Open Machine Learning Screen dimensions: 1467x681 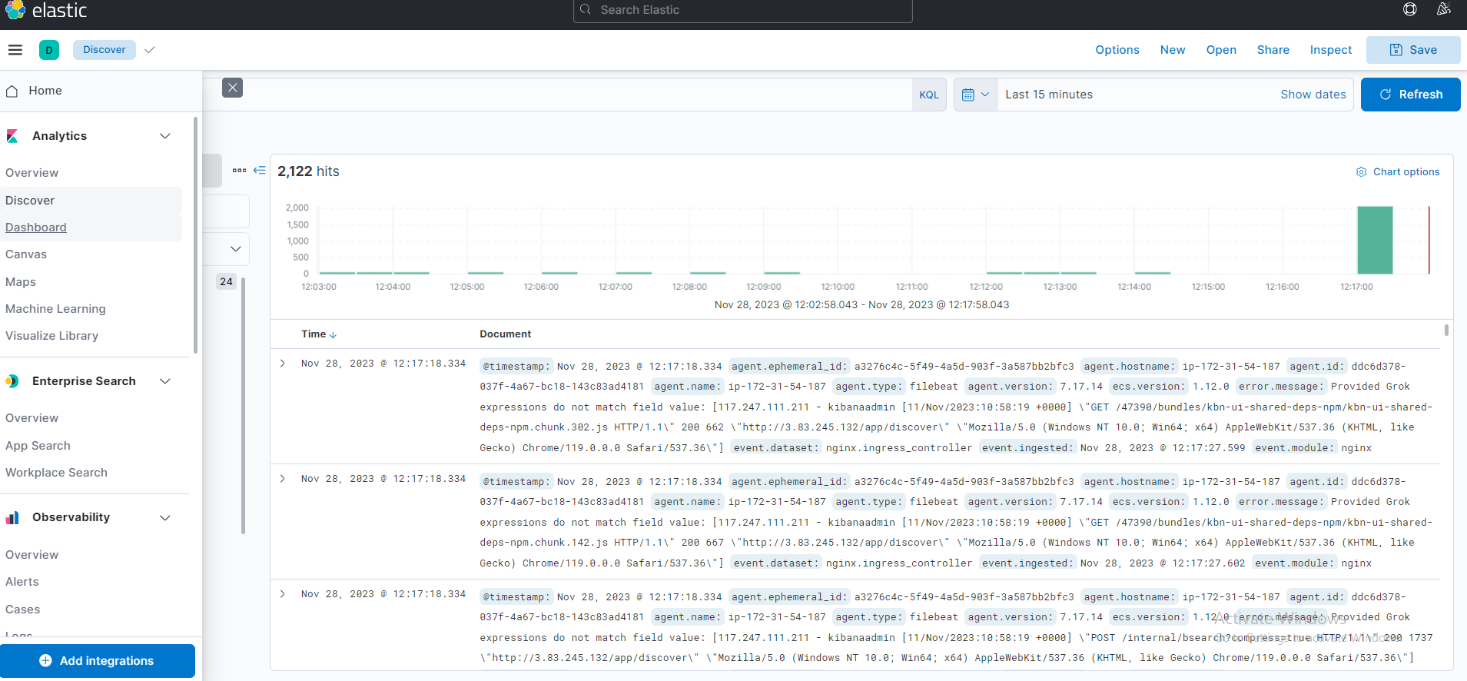tap(55, 309)
